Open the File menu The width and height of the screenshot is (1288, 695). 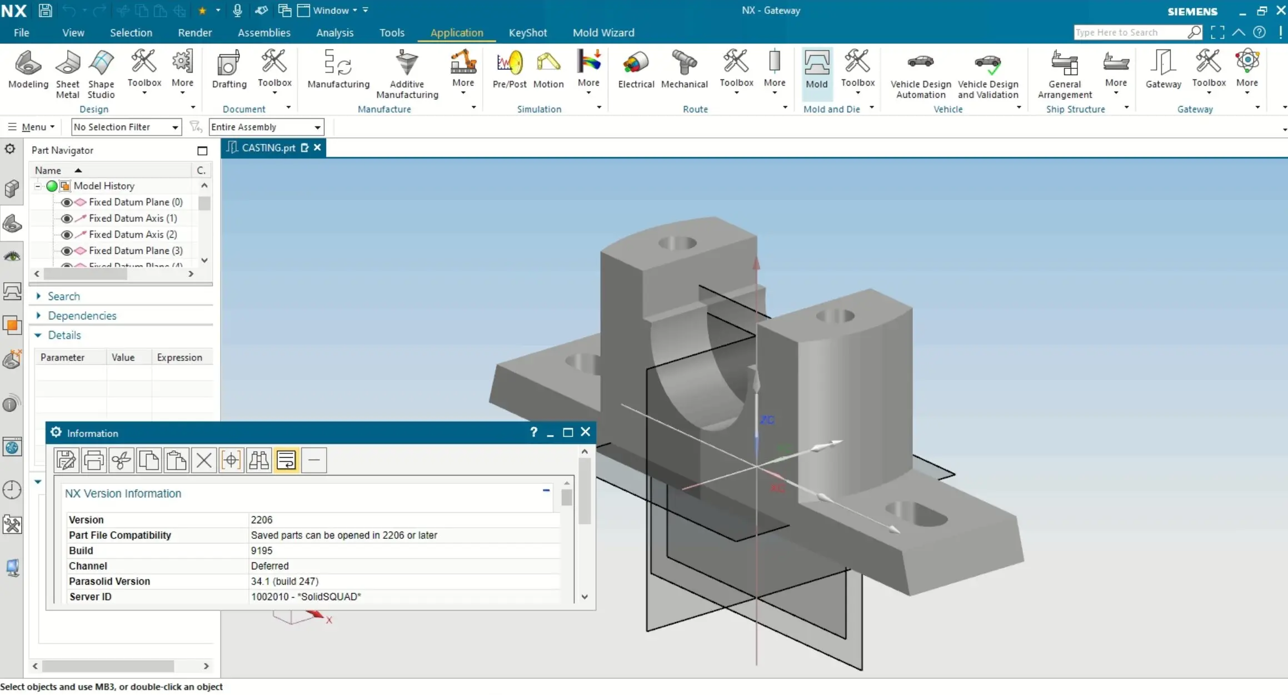pyautogui.click(x=21, y=32)
